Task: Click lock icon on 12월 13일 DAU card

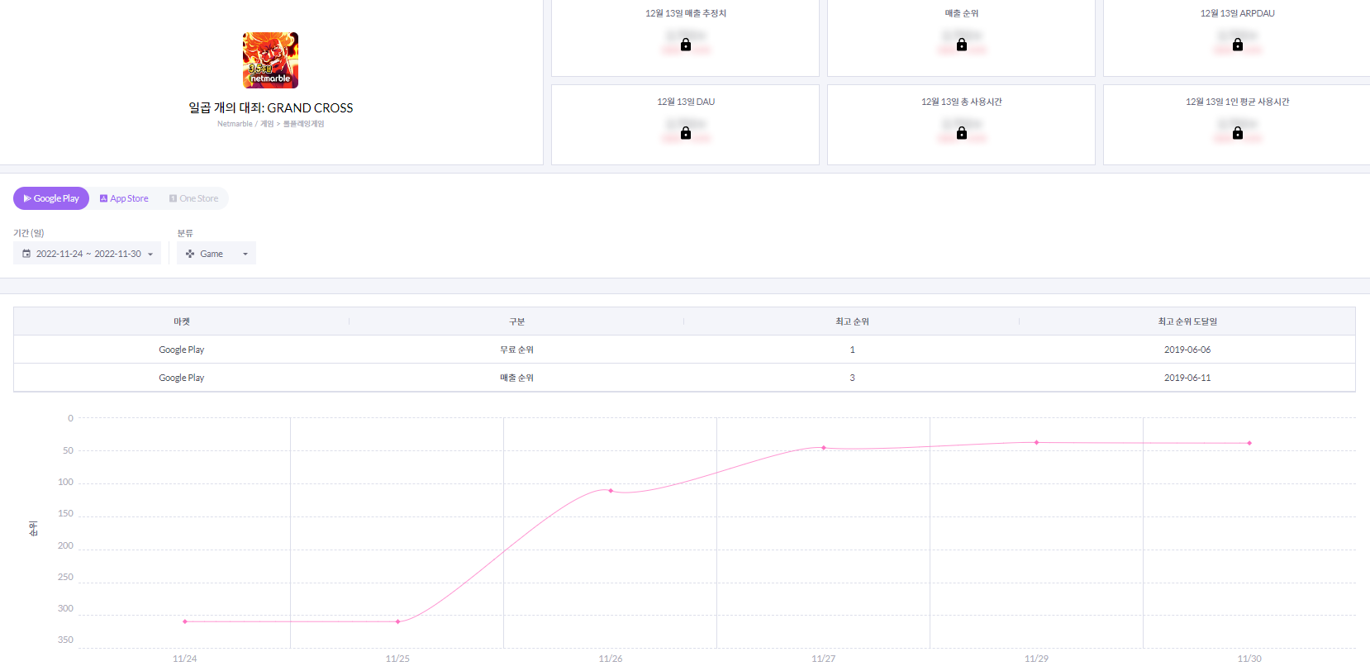Action: [685, 133]
